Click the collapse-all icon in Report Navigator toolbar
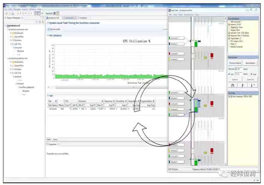264x185 pixels. coord(37,22)
